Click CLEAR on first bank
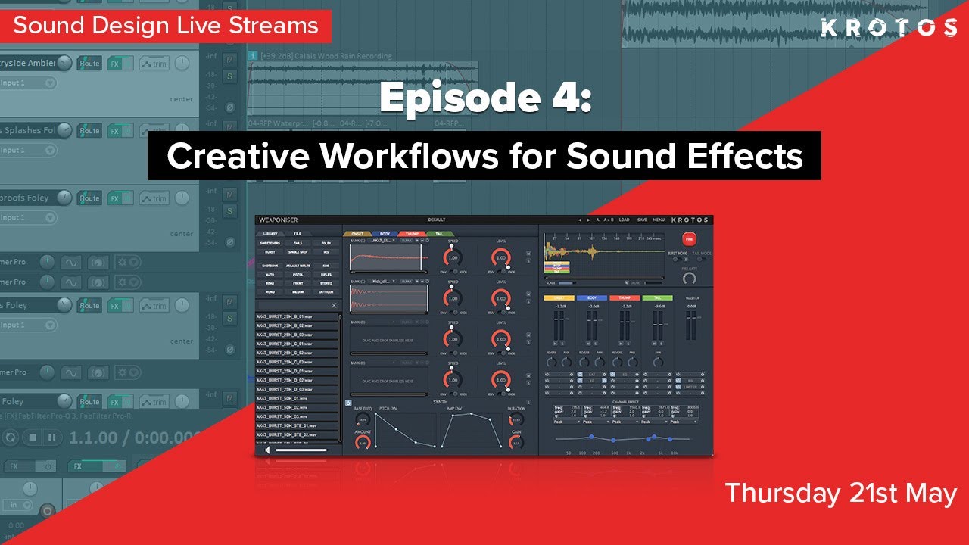969x545 pixels. coord(407,241)
